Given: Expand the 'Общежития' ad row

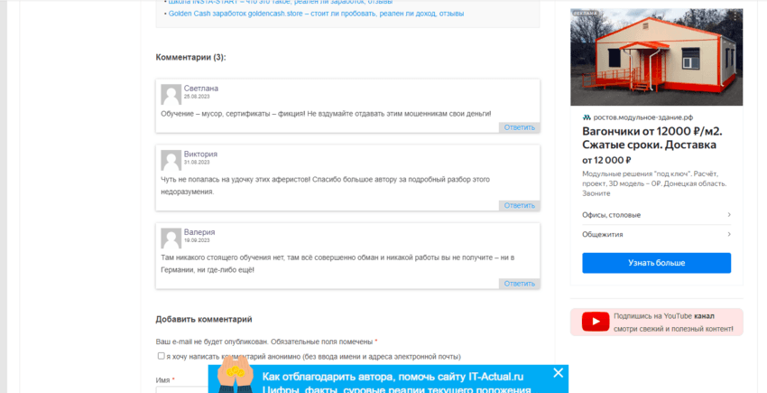Looking at the screenshot, I should 655,234.
